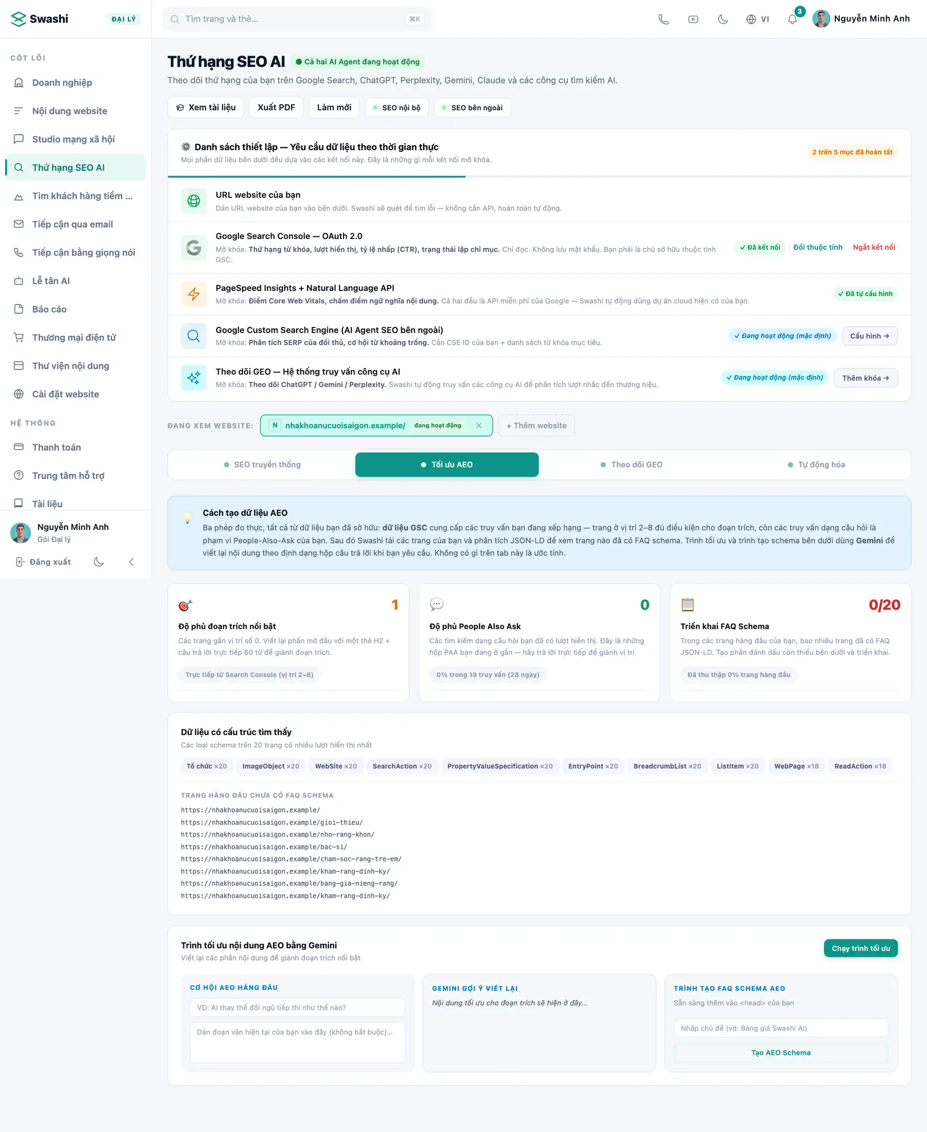Collapse the sidebar with chevron arrow
The height and width of the screenshot is (1132, 927).
point(131,562)
